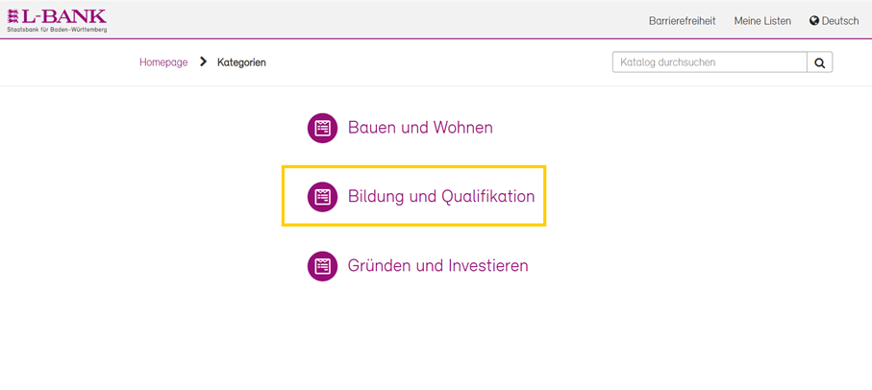872x390 pixels.
Task: Open the Bauen und Wohnen text link
Action: pos(420,128)
